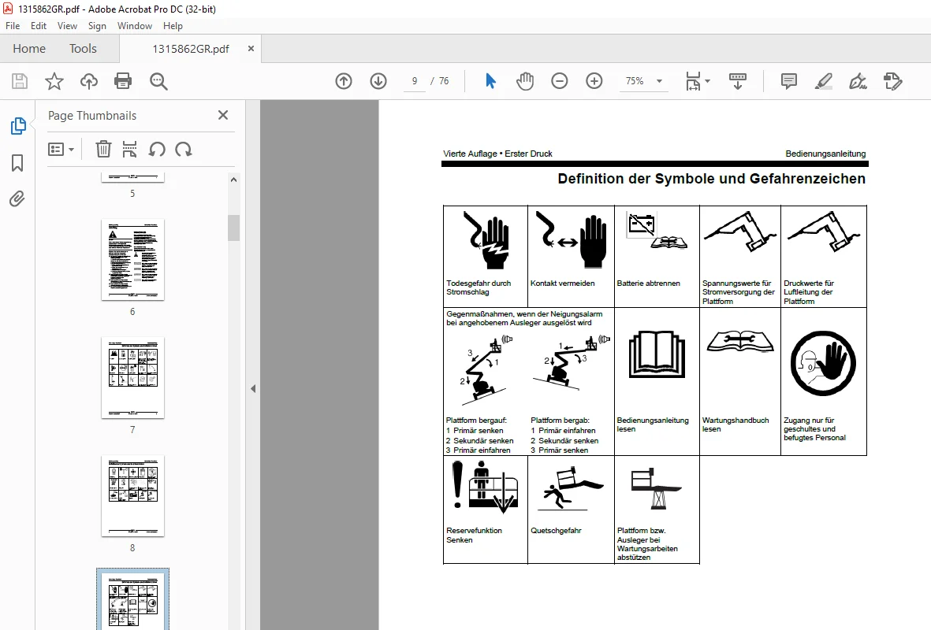
Task: Open the find text magnifier tool
Action: tap(158, 81)
